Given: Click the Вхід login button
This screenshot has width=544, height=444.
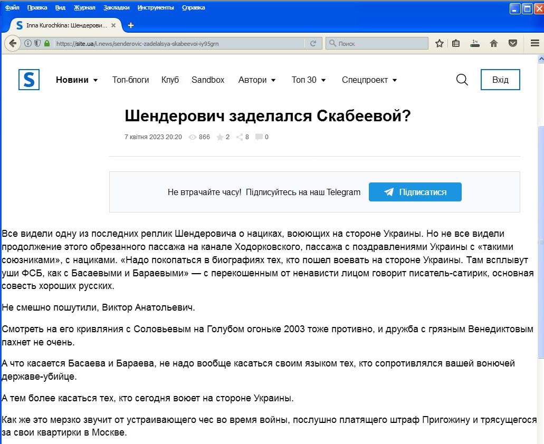Looking at the screenshot, I should point(500,80).
